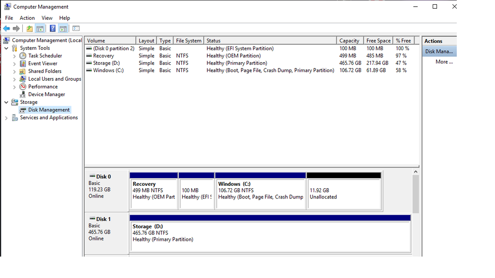Click the Computer Management (Local) root icon
The image size is (495, 278).
pos(7,41)
